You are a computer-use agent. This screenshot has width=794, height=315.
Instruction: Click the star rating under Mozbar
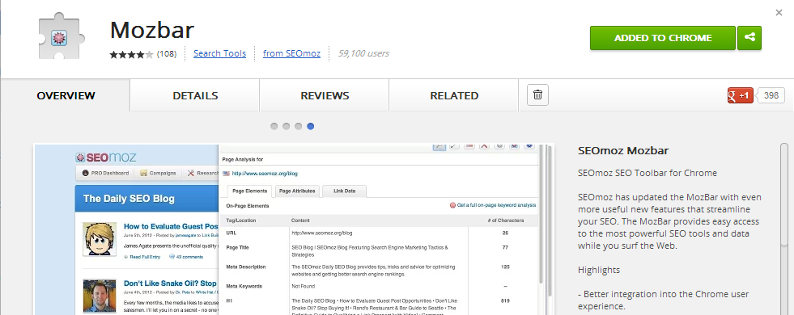(131, 54)
